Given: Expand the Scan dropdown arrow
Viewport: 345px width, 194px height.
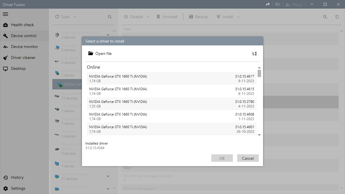Looking at the screenshot, I should 75,17.
